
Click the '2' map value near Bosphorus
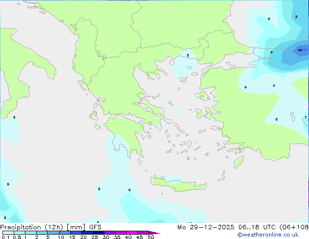coord(271,52)
